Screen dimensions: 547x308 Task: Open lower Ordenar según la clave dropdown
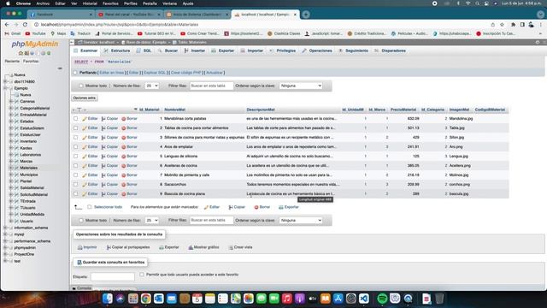[x=300, y=221]
